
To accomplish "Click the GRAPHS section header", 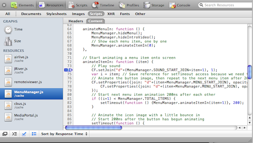I will pyautogui.click(x=10, y=21).
